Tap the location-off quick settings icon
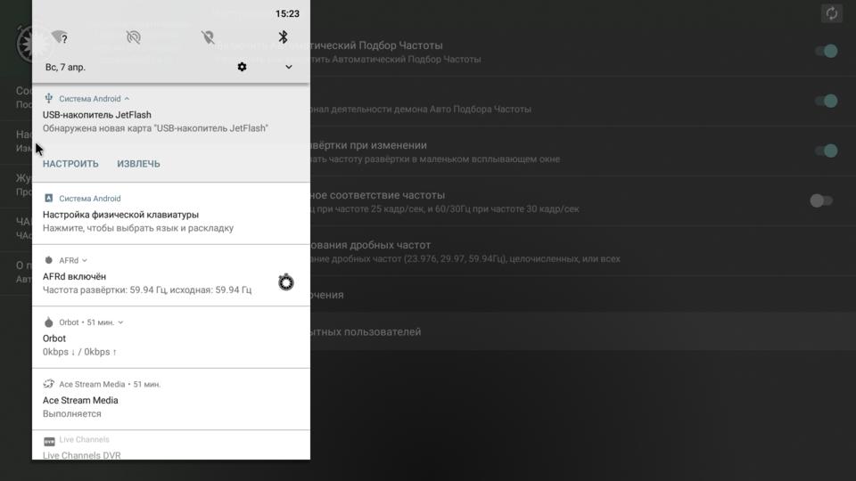 coord(209,37)
